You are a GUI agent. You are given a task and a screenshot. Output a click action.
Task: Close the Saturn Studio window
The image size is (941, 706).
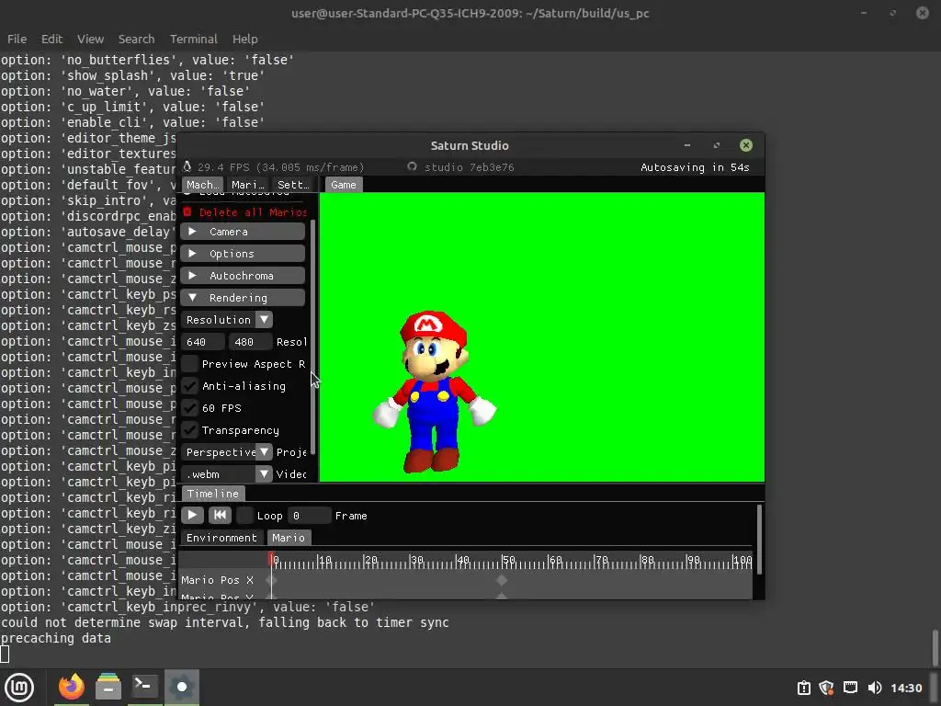click(746, 145)
